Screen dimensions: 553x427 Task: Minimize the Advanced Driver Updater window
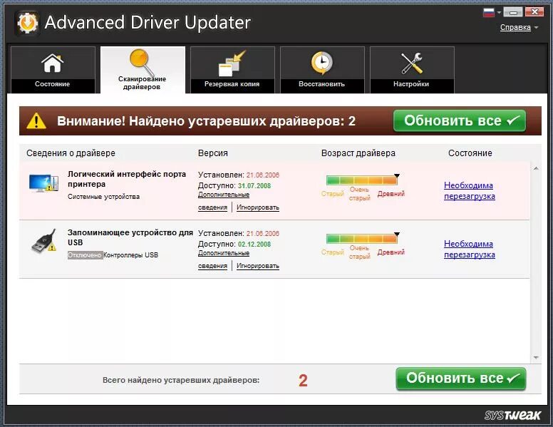pyautogui.click(x=513, y=12)
